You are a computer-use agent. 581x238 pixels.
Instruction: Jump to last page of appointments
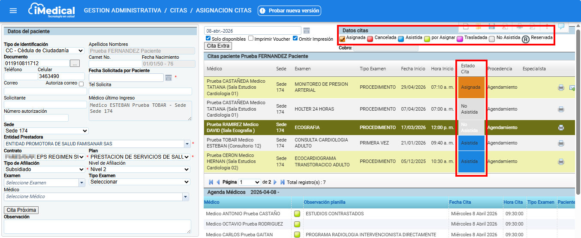[282, 182]
